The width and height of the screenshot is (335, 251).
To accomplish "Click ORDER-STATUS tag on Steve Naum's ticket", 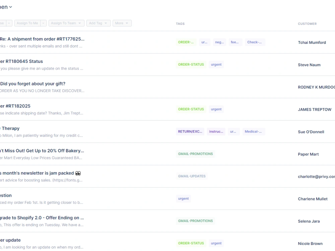I will pyautogui.click(x=191, y=65).
